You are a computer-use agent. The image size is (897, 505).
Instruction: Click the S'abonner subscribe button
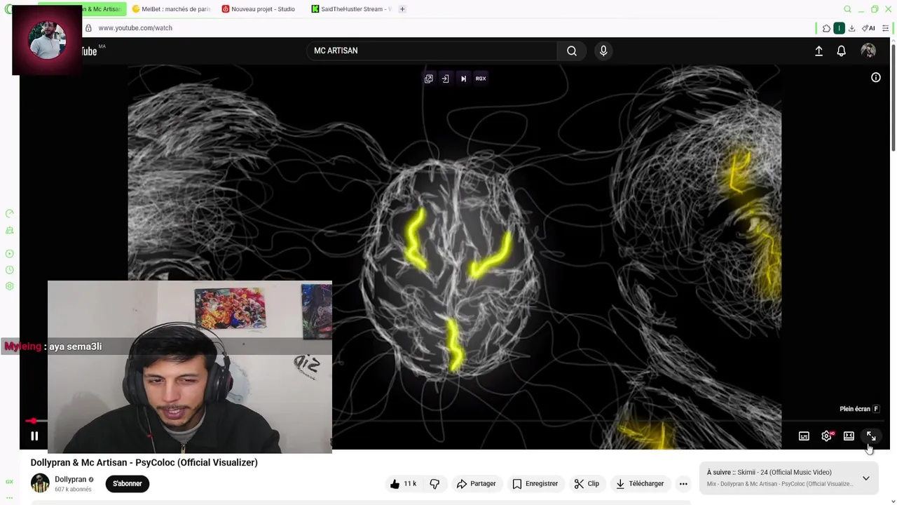pos(127,483)
